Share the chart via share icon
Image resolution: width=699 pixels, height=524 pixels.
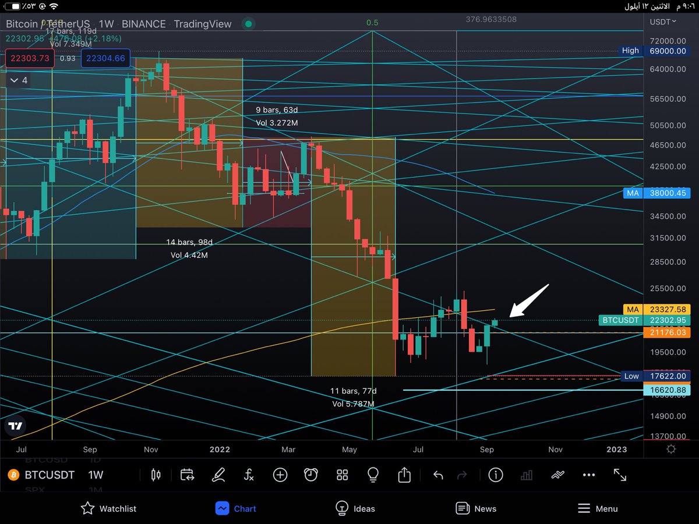404,475
